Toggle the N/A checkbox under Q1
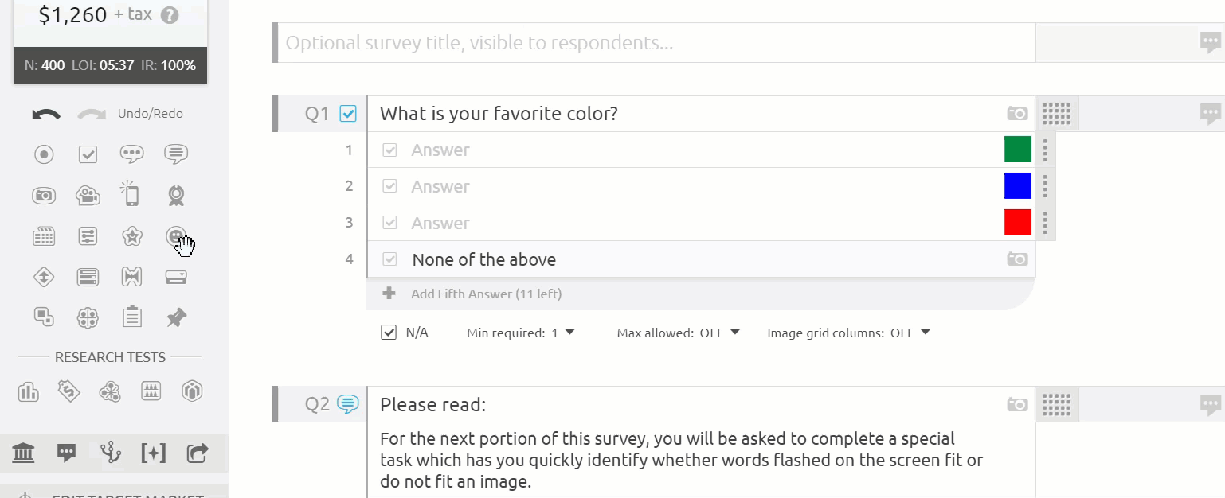 (389, 333)
